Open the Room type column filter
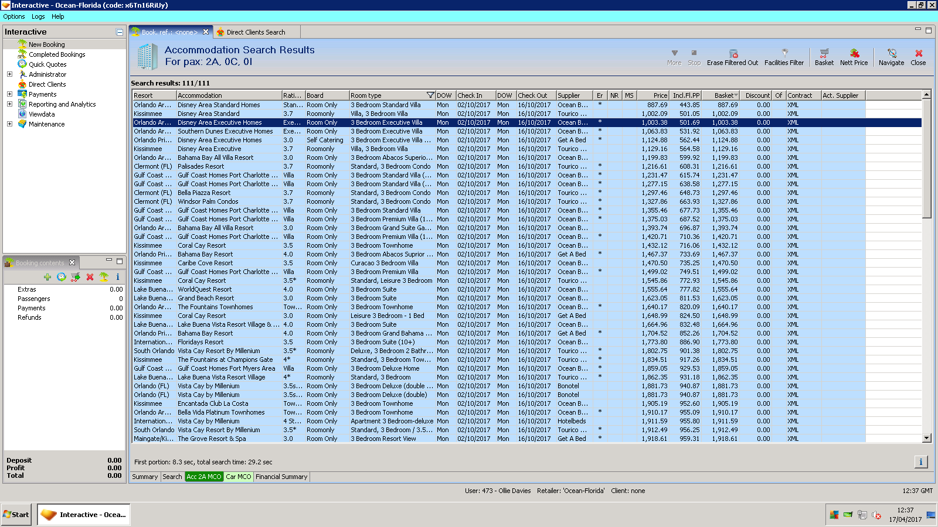 pyautogui.click(x=430, y=95)
